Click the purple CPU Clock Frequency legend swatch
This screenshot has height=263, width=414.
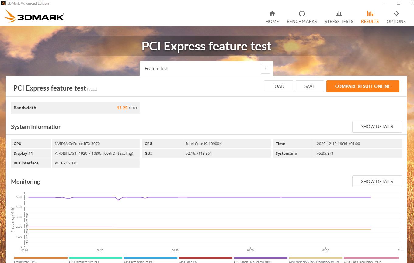(x=261, y=258)
